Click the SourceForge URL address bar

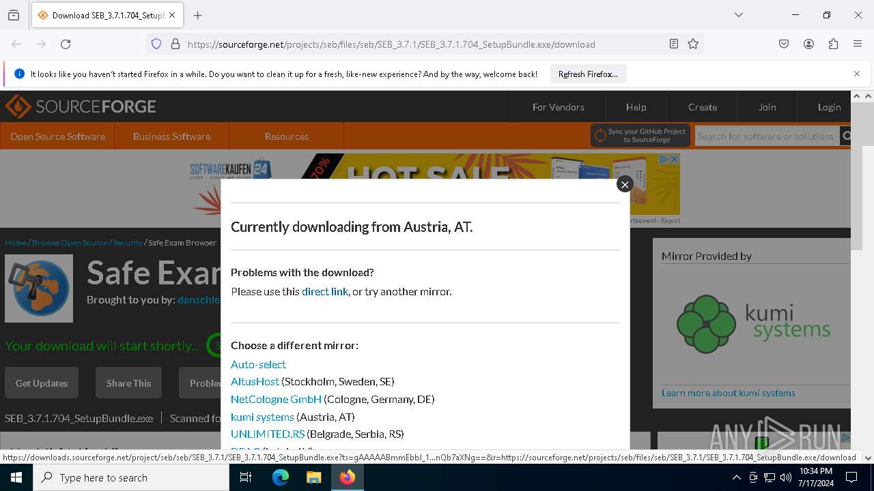391,44
